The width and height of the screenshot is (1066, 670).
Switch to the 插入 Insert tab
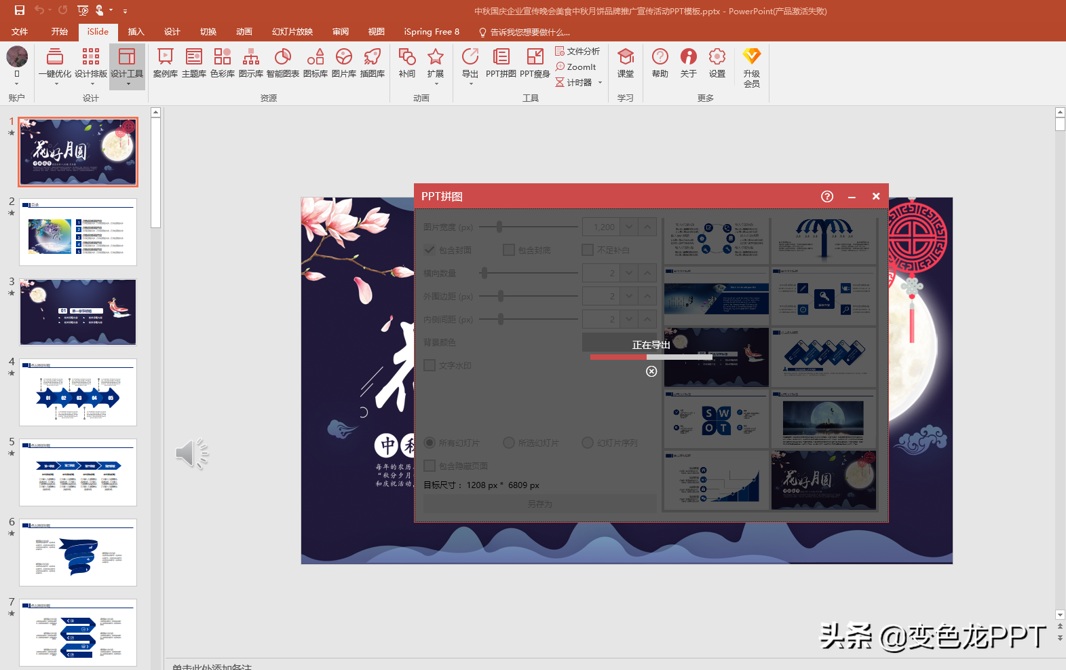tap(136, 32)
